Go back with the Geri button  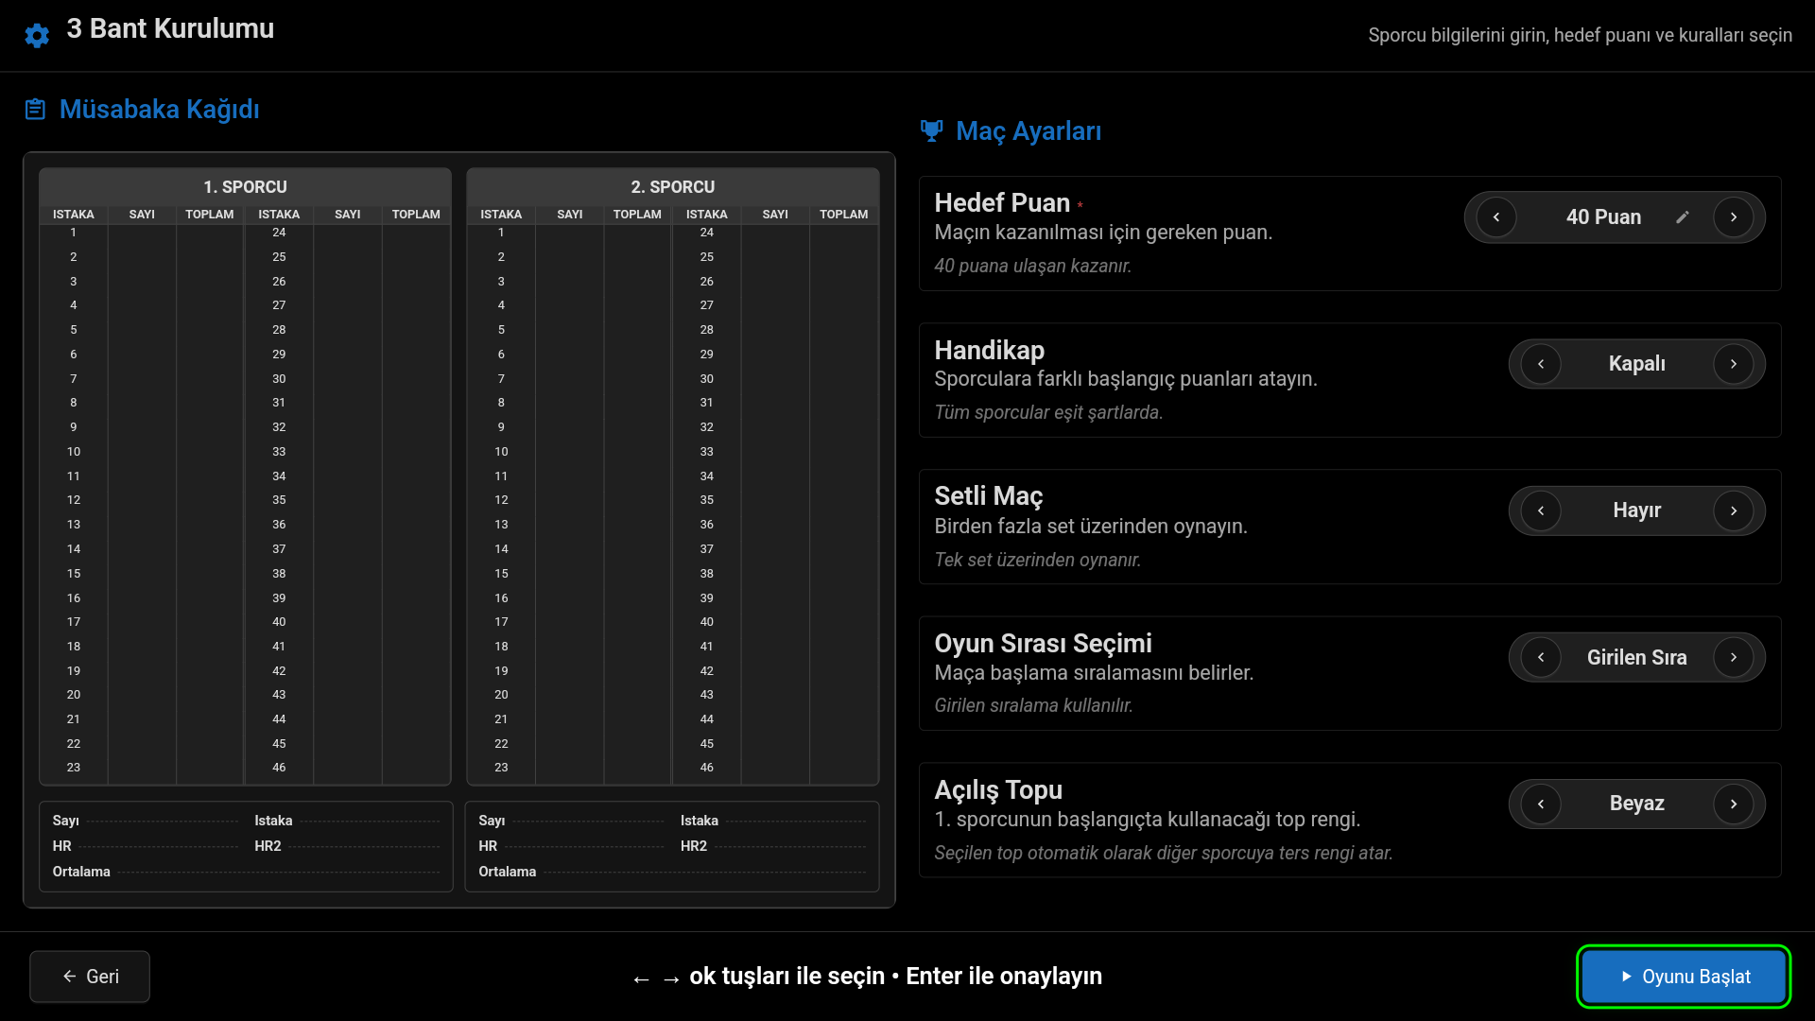coord(90,977)
